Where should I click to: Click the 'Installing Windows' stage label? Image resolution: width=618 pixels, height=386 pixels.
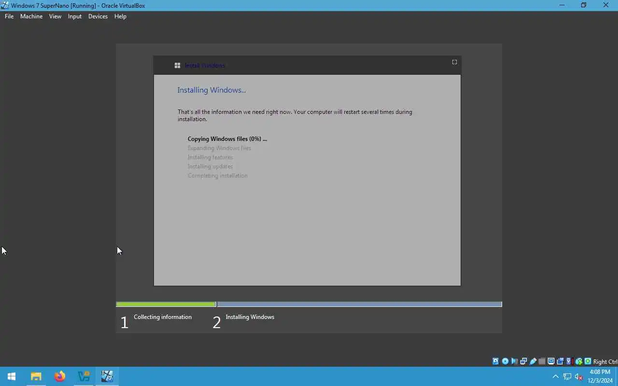(250, 317)
